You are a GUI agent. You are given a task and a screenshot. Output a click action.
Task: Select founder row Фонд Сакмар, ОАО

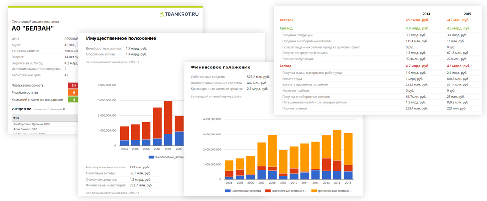pyautogui.click(x=24, y=129)
